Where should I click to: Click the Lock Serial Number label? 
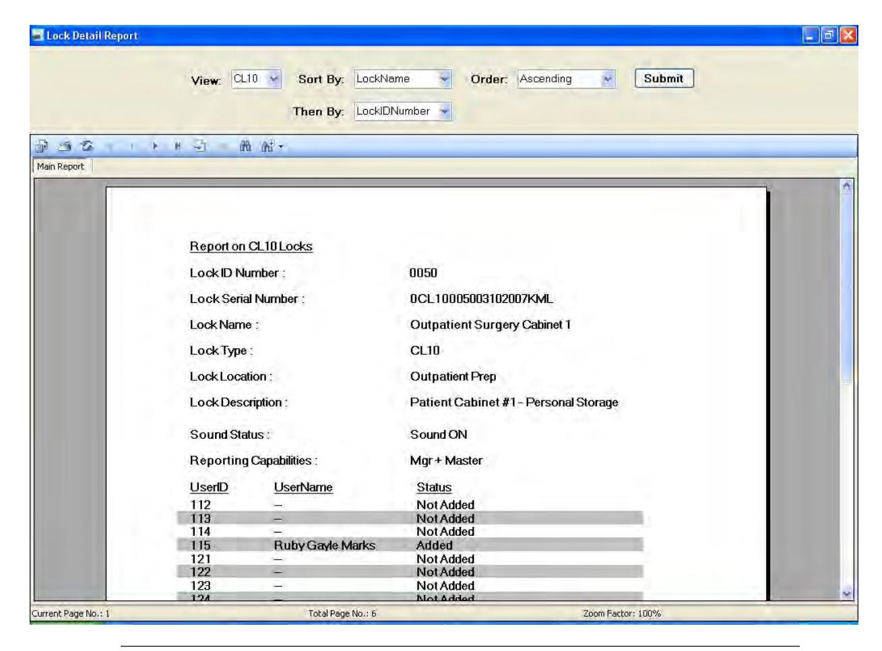[247, 298]
